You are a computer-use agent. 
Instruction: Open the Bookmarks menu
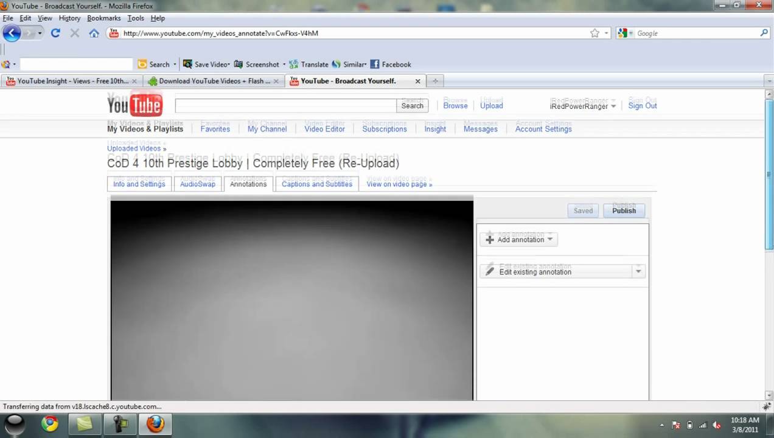pos(104,18)
